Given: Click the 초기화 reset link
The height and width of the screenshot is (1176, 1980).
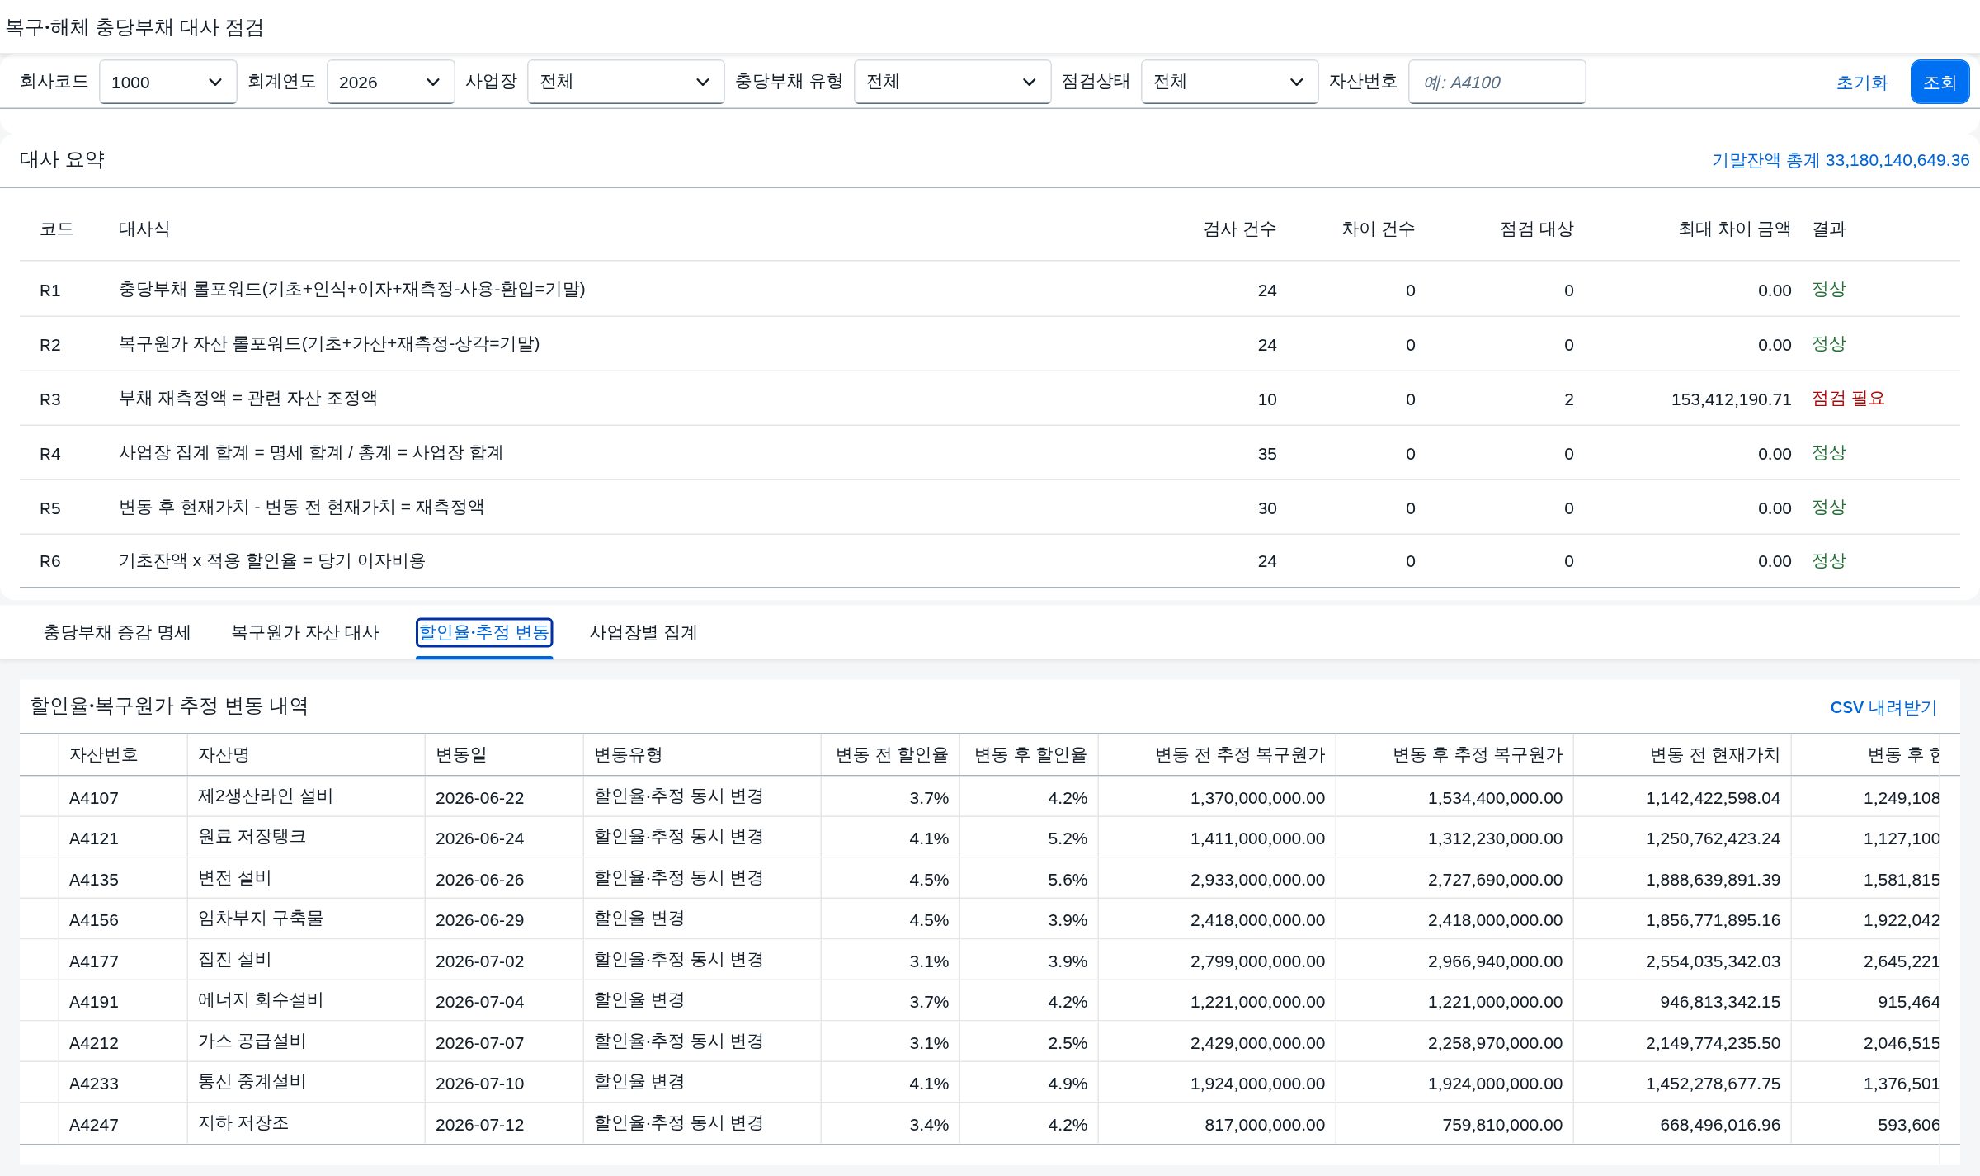Looking at the screenshot, I should [x=1861, y=83].
